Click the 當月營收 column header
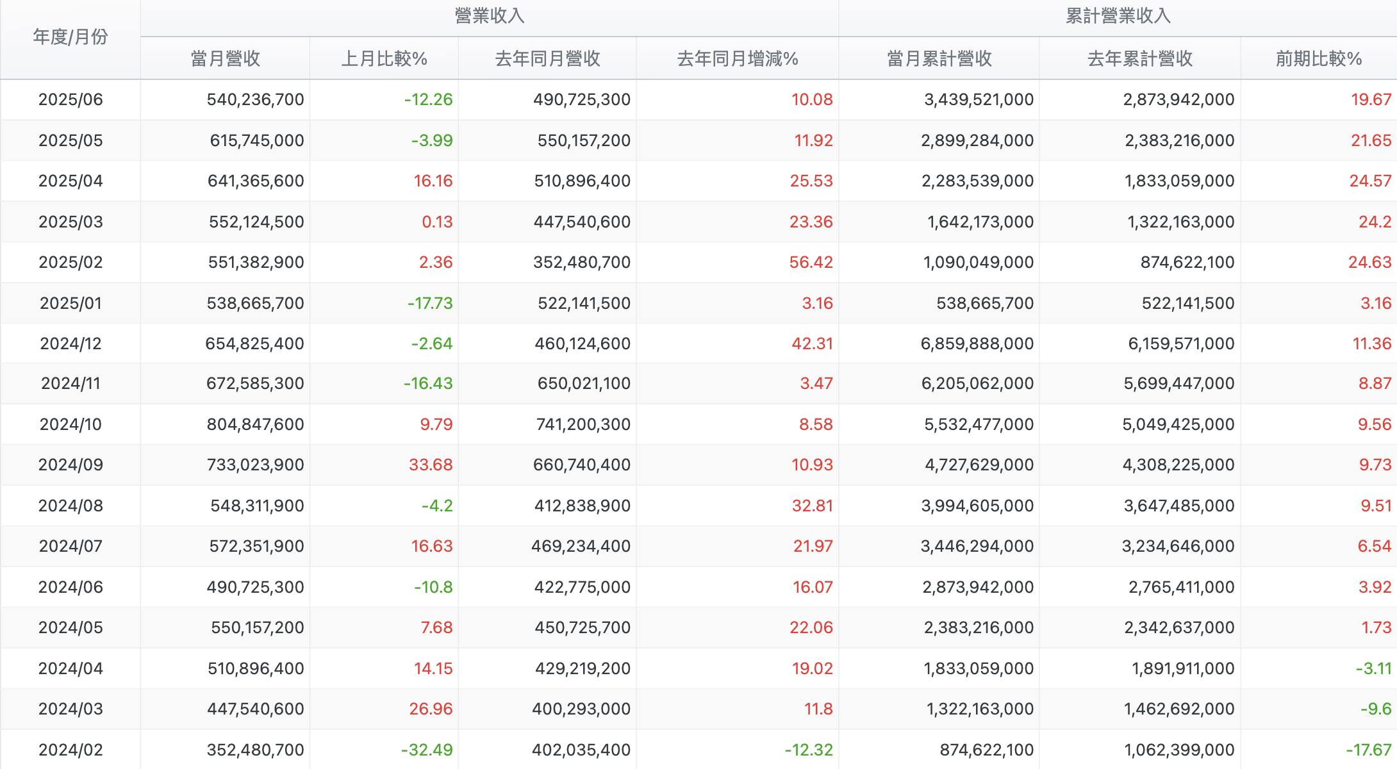 (x=225, y=59)
